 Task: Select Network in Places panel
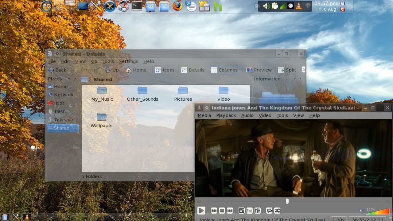(x=62, y=95)
